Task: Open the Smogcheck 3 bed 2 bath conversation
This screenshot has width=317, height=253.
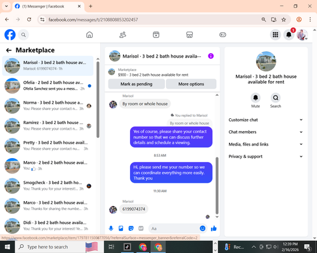Action: pos(48,186)
